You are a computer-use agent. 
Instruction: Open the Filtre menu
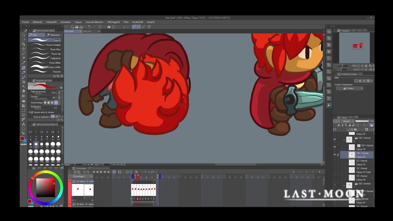click(126, 22)
